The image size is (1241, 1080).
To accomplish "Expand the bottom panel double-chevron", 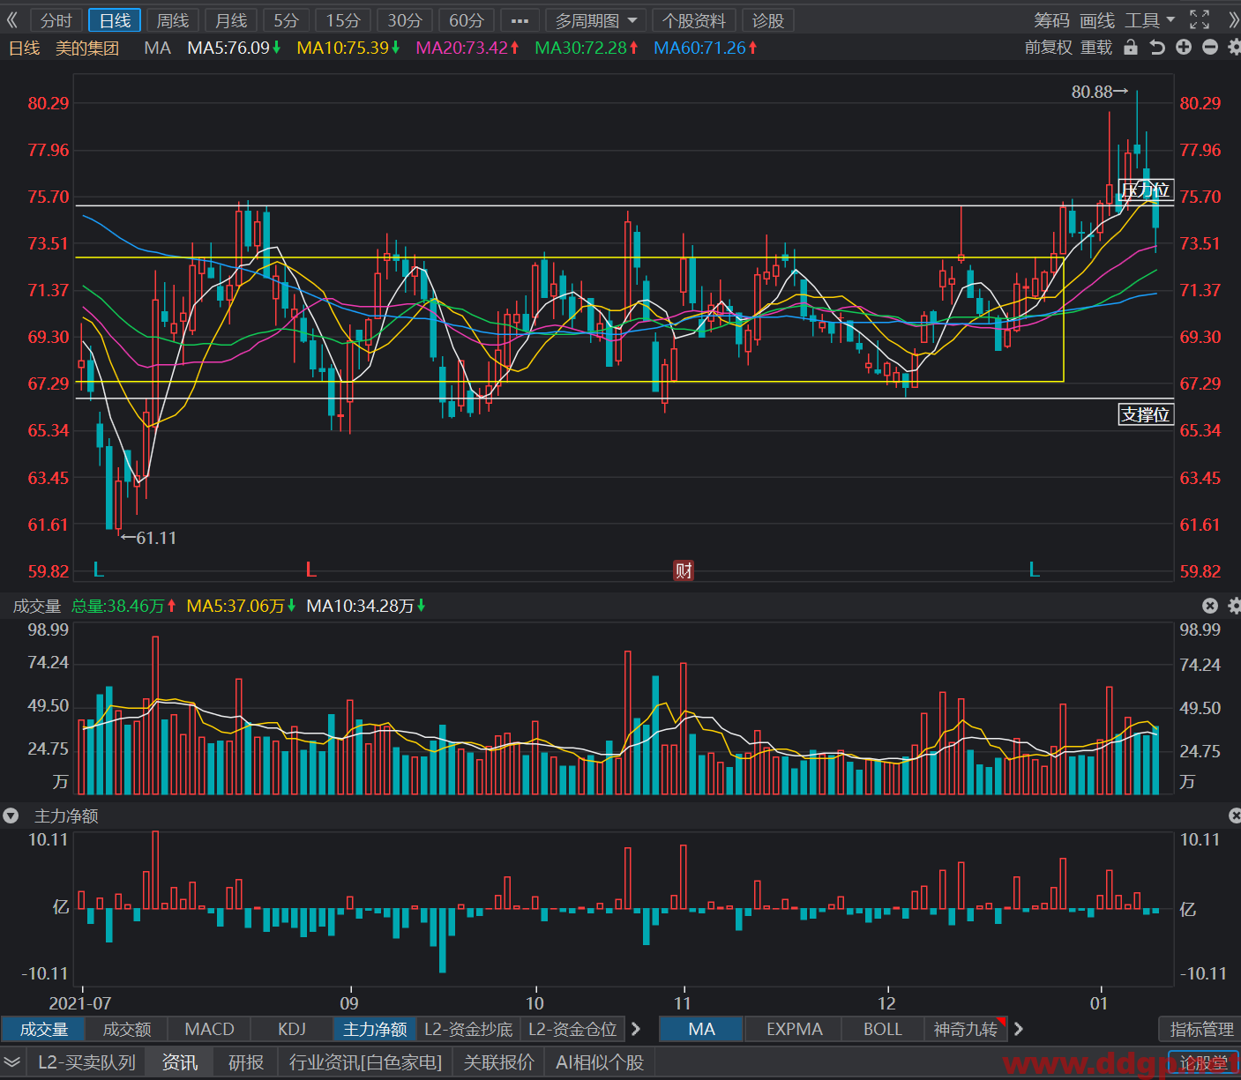I will click(12, 1062).
